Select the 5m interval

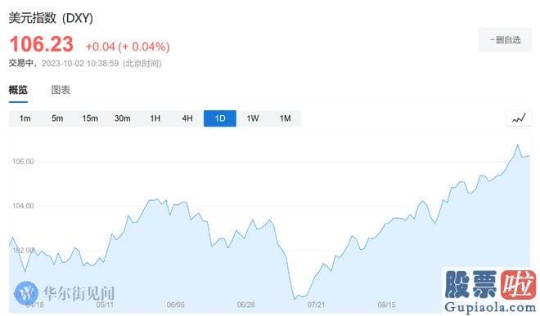pos(57,118)
